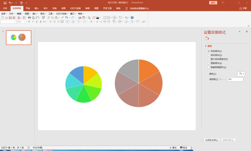Click the Paste clipboard icon

tap(56, 18)
